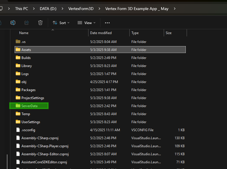
Task: Click the Rename icon in the toolbar
Action: pos(13,23)
